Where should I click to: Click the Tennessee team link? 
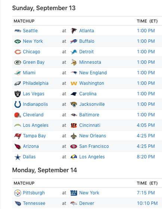tap(34, 203)
